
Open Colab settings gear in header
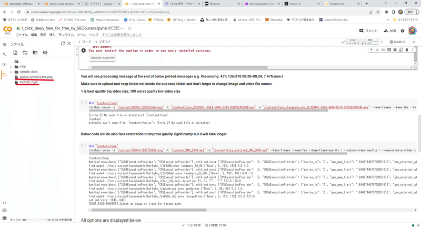[403, 31]
